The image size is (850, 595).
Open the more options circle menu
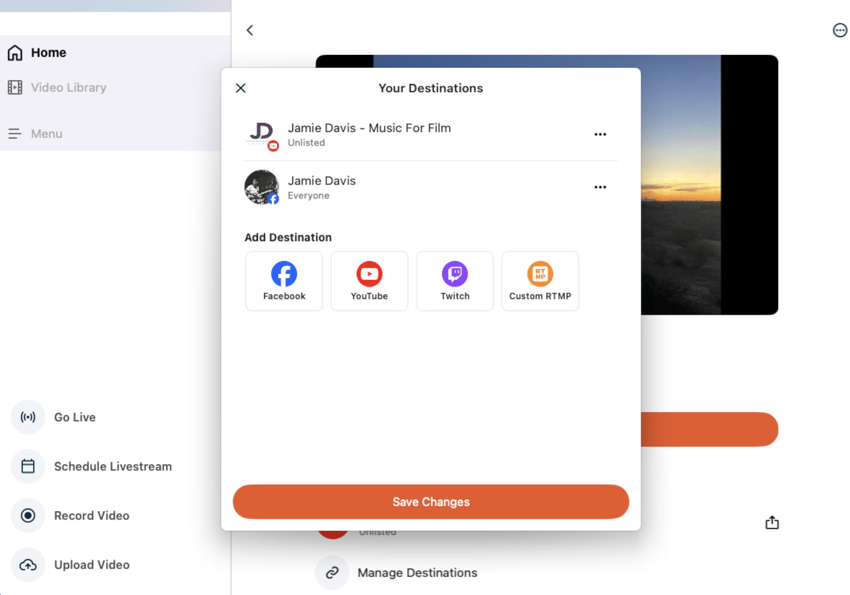coord(840,31)
